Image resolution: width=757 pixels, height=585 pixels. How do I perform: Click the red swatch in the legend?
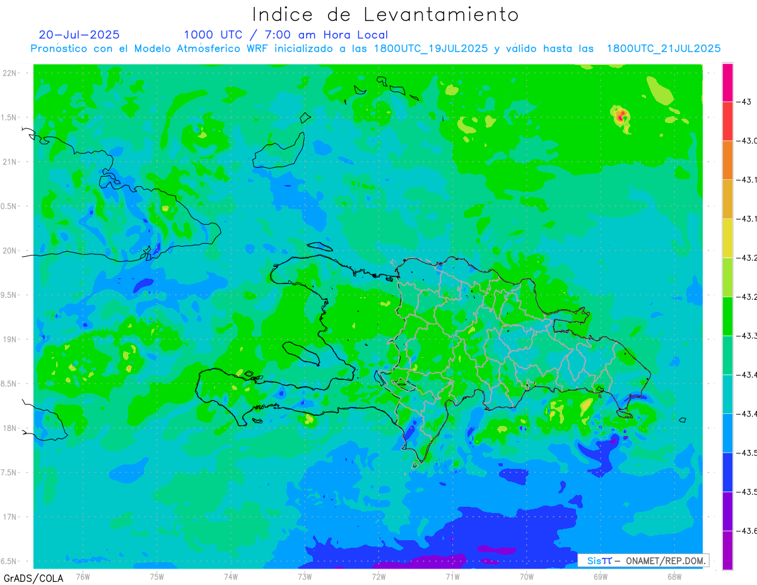727,121
